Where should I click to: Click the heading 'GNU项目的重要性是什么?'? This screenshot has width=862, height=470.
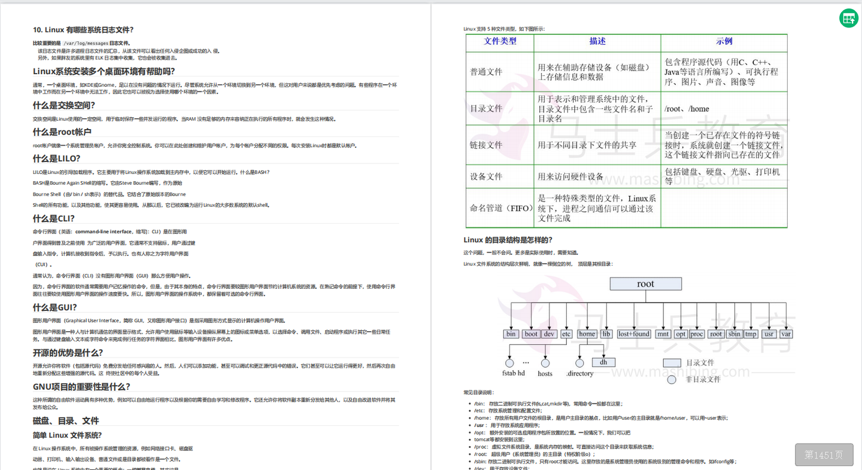pos(81,386)
